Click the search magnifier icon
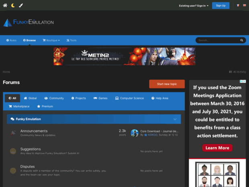The image size is (249, 187). [242, 41]
